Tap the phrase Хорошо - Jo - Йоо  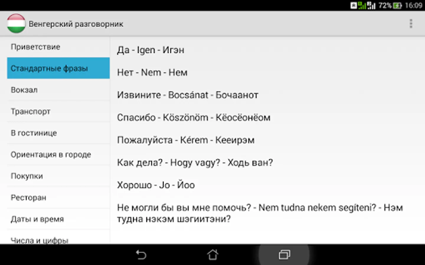156,185
